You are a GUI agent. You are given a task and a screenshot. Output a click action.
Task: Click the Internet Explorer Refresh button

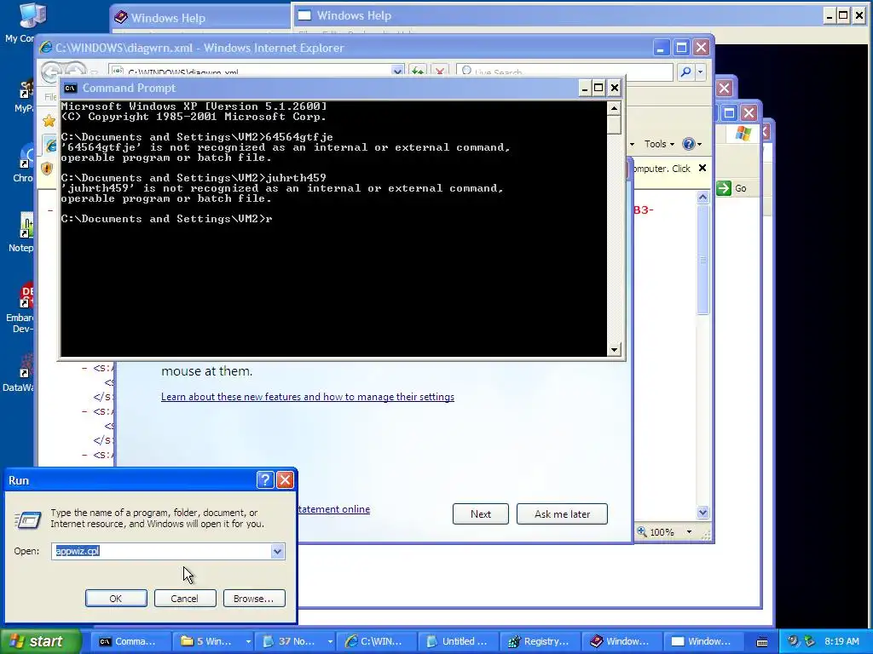(x=417, y=72)
